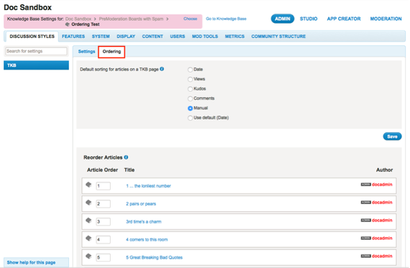Click the Choose link in breadcrumb bar
The width and height of the screenshot is (410, 268).
tap(190, 19)
